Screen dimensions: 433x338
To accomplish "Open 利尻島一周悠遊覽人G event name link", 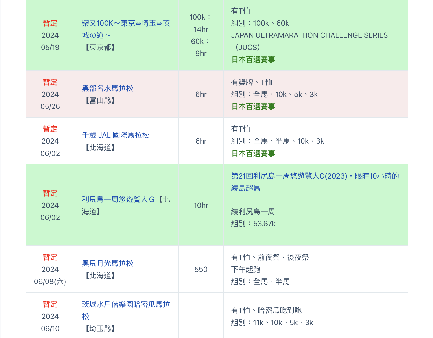I will pos(118,199).
